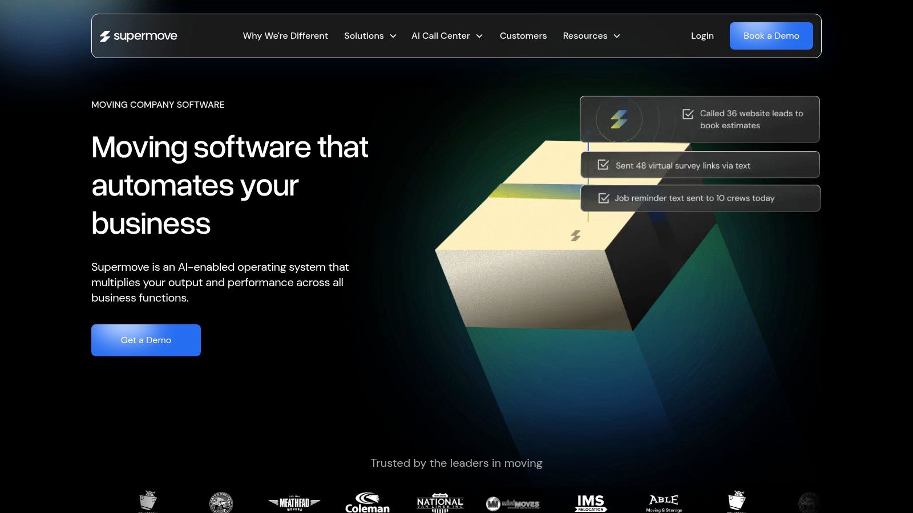913x513 pixels.
Task: Expand the Resources dropdown chevron
Action: pyautogui.click(x=617, y=36)
